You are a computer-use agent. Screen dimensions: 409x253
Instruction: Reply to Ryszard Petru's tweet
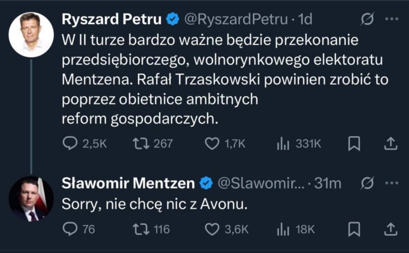70,144
